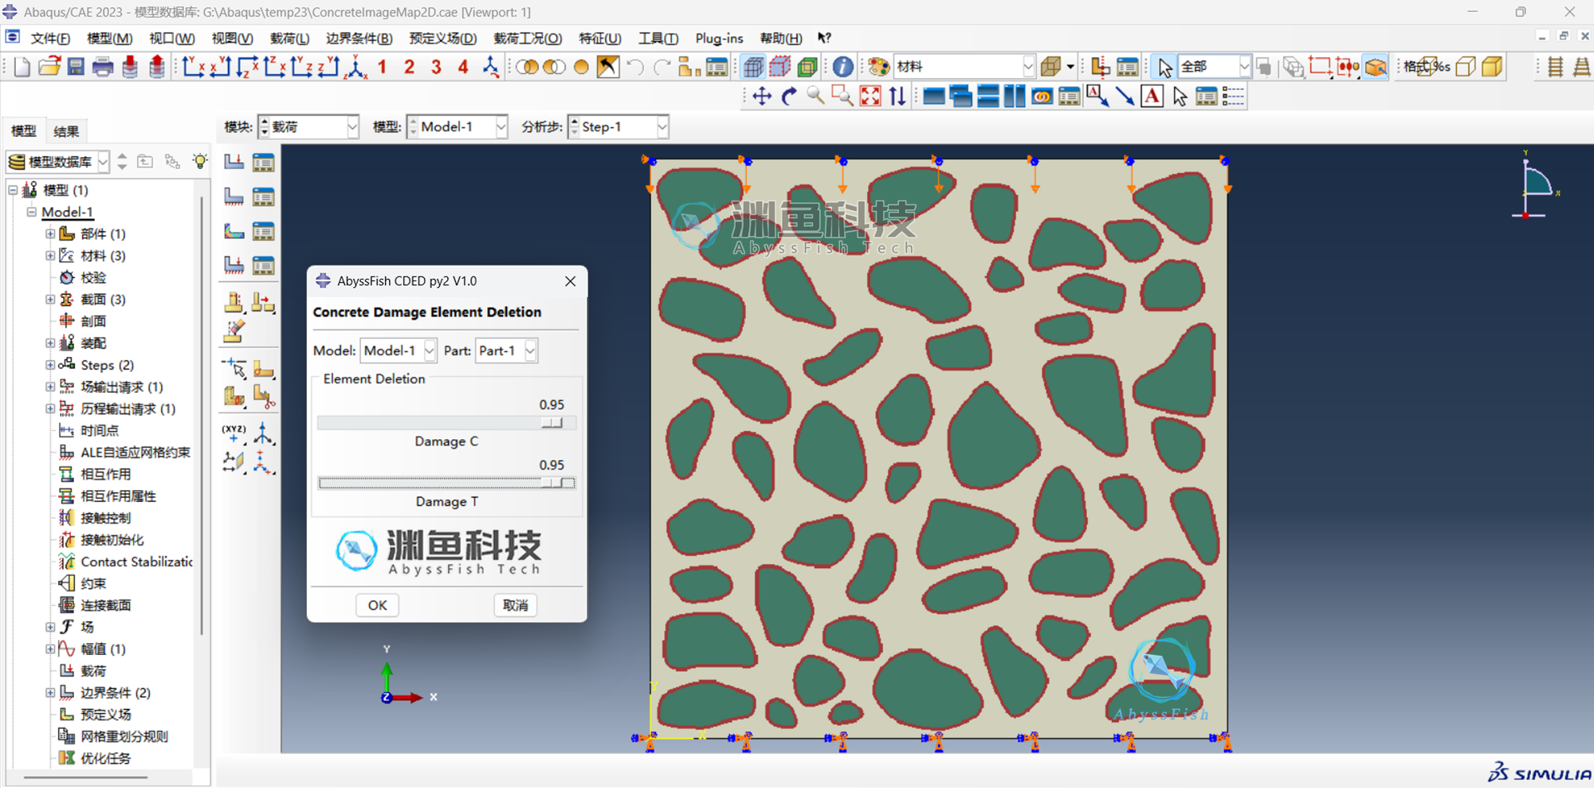Viewport: 1594px width, 788px height.
Task: Tile viewports horizontally
Action: coord(988,96)
